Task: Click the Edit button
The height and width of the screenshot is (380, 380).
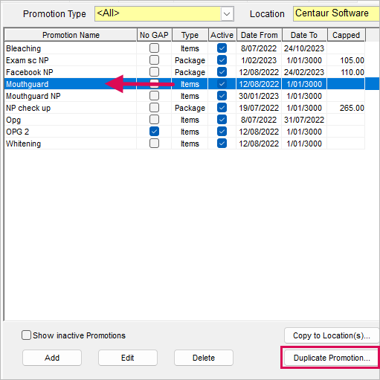Action: tap(128, 358)
